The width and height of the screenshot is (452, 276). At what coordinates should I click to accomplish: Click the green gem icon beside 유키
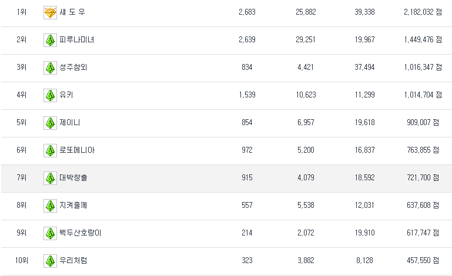[x=50, y=95]
